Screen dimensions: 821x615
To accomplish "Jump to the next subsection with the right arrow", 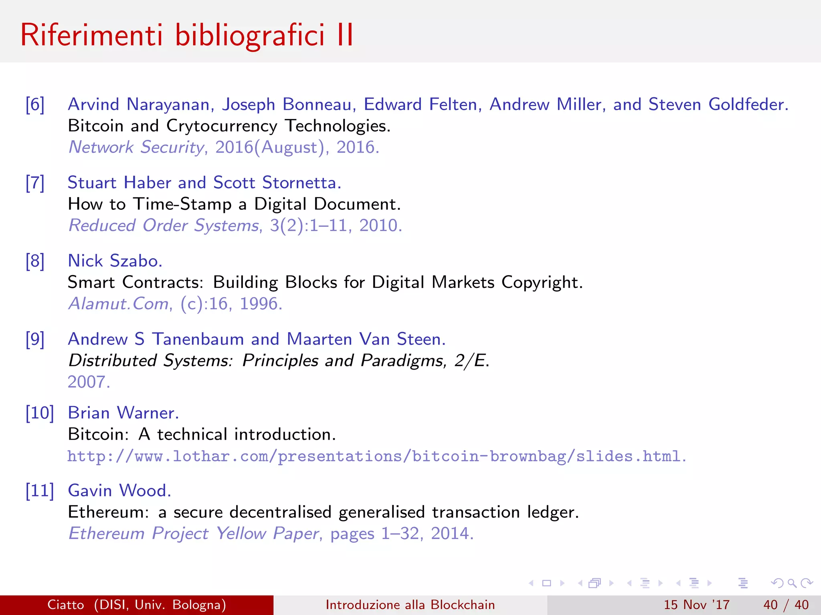I will pos(661,583).
